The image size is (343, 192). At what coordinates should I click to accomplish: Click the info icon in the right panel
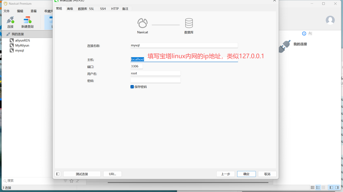click(x=304, y=34)
